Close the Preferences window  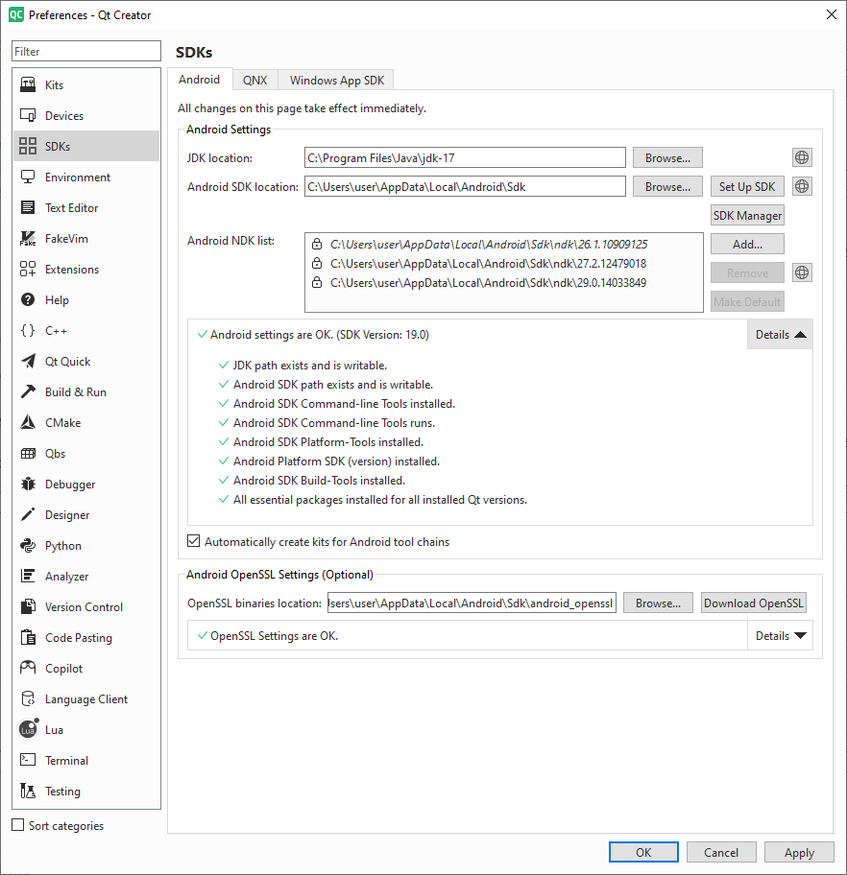tap(832, 14)
